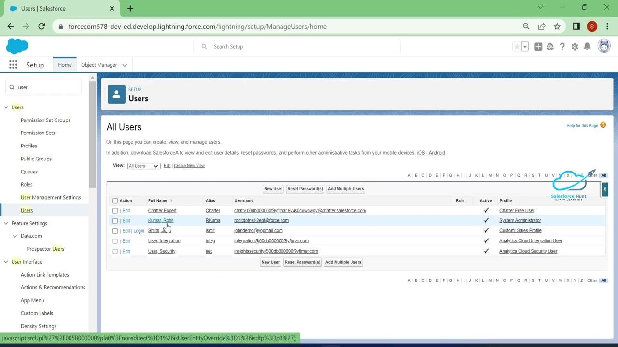Open the Chrome profile S avatar
This screenshot has width=618, height=347.
[592, 27]
